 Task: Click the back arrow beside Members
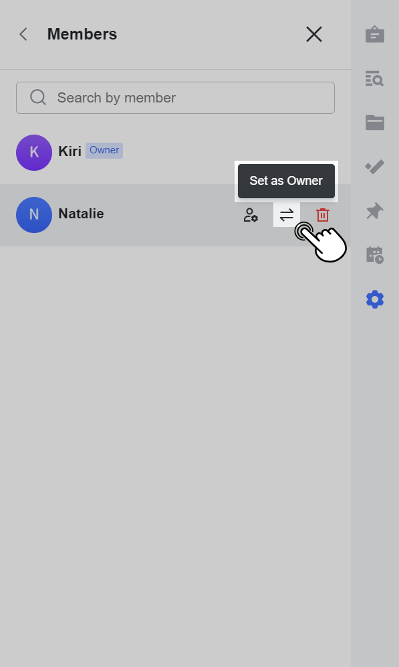[23, 34]
